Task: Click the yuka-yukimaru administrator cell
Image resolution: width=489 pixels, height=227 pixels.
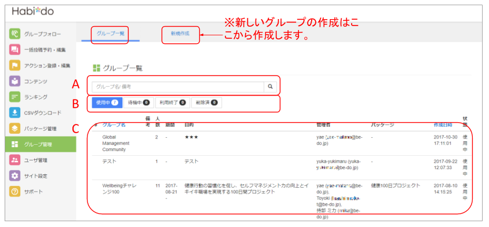Action: point(339,164)
